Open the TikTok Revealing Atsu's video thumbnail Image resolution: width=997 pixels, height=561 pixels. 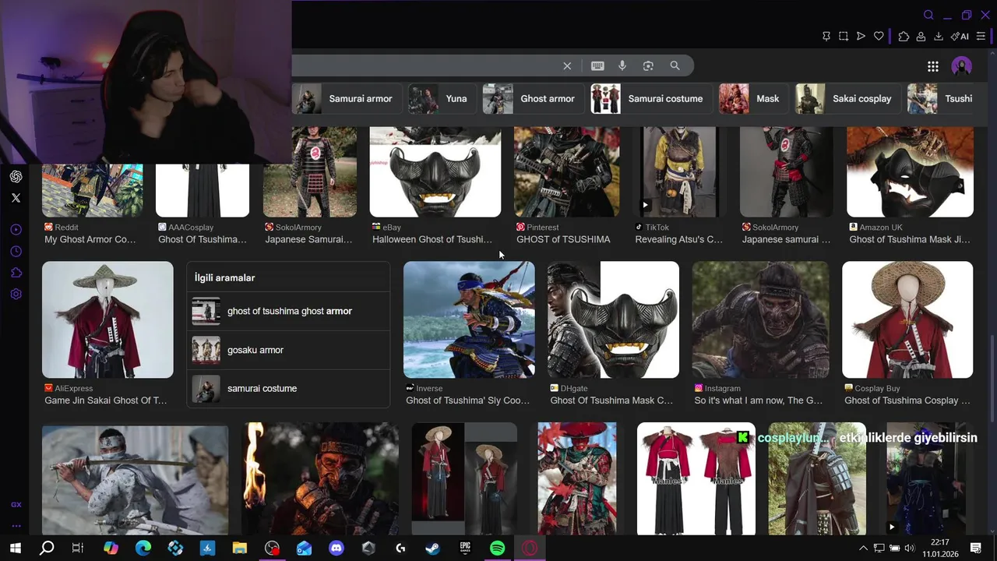click(679, 172)
